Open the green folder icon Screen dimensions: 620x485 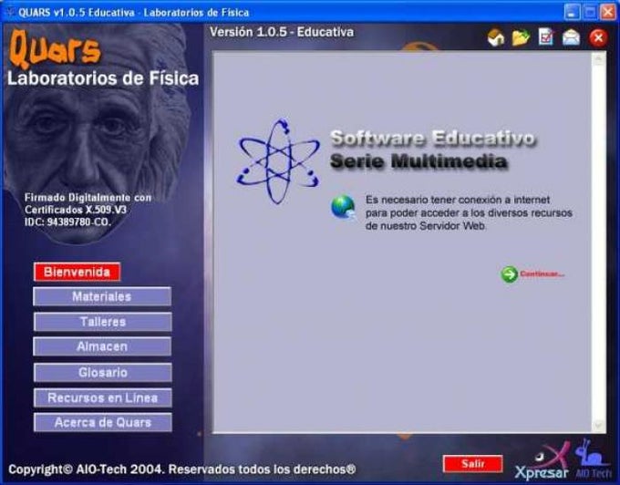521,38
